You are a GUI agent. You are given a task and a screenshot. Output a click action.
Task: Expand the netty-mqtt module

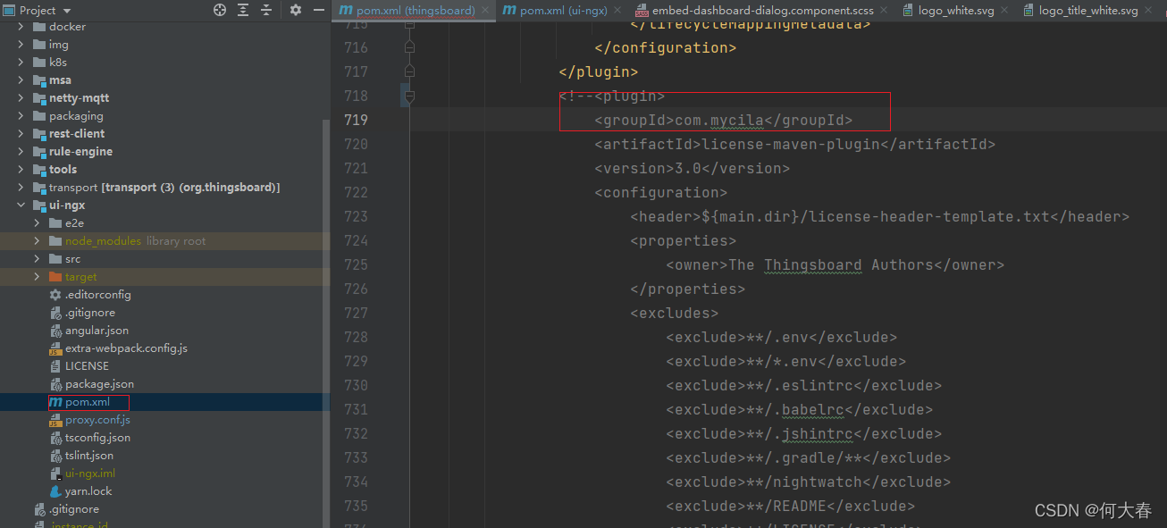21,98
